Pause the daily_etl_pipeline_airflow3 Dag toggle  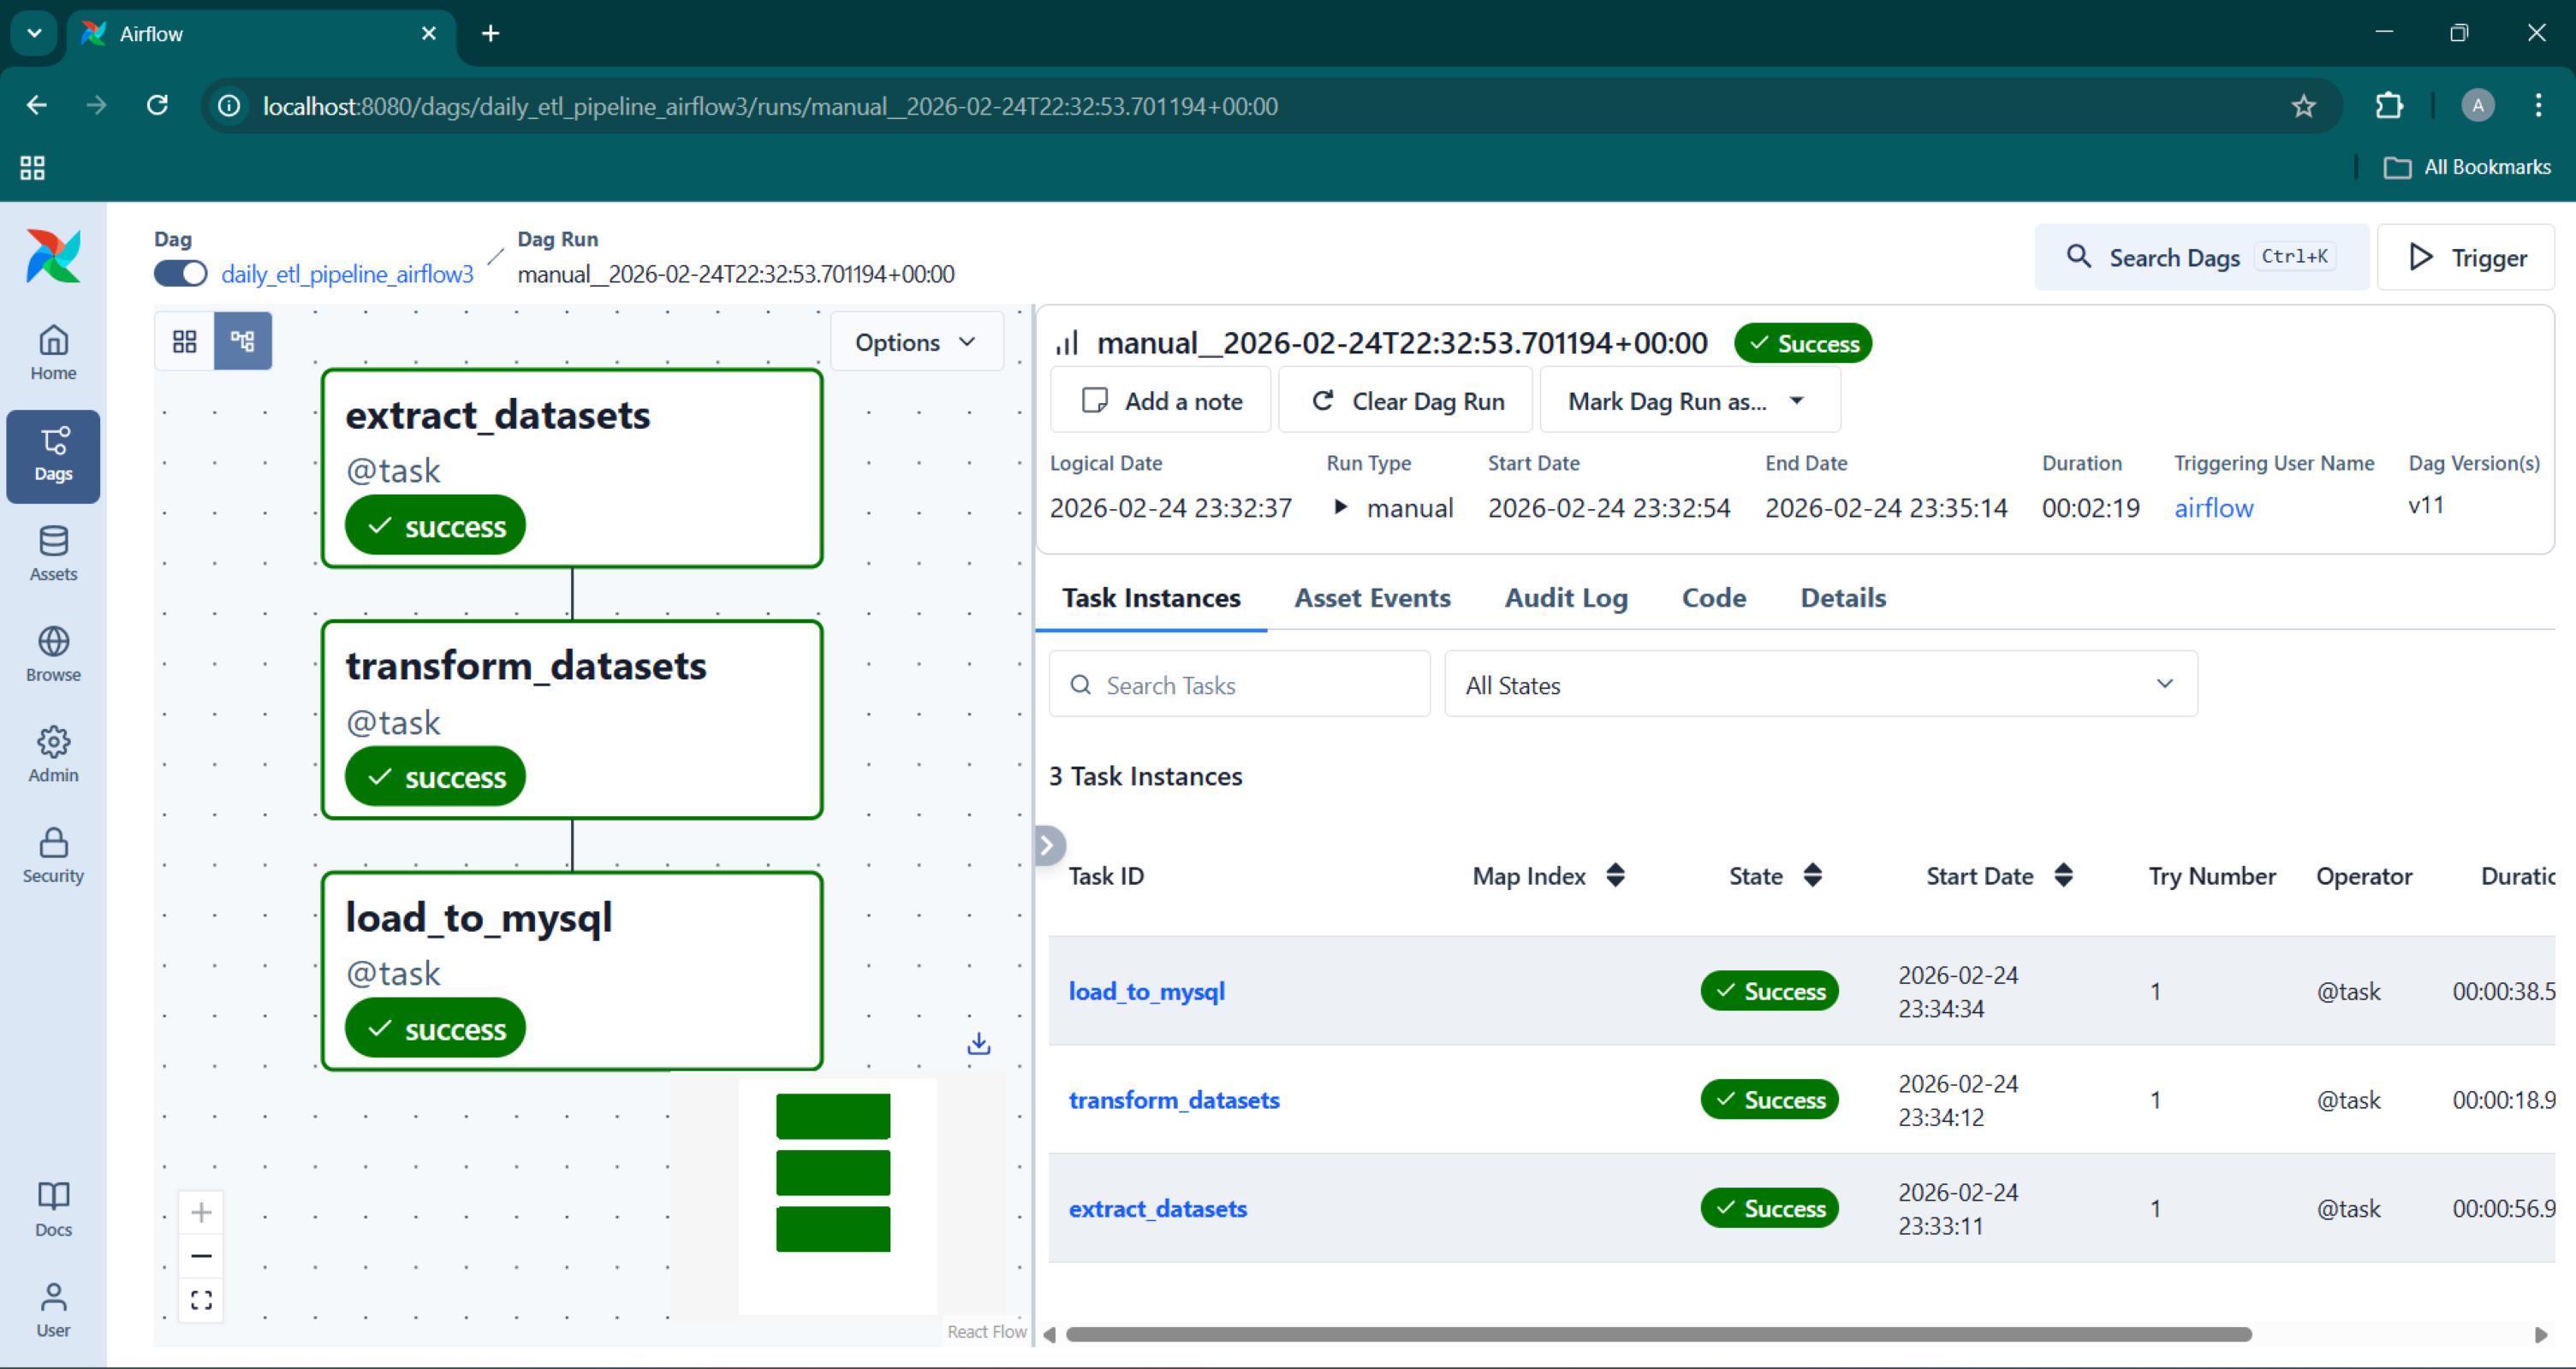[181, 274]
